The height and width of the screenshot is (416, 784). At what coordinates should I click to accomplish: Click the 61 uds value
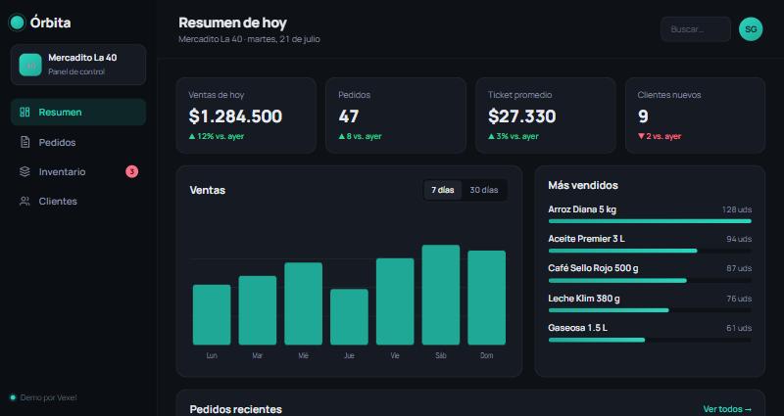tap(739, 328)
